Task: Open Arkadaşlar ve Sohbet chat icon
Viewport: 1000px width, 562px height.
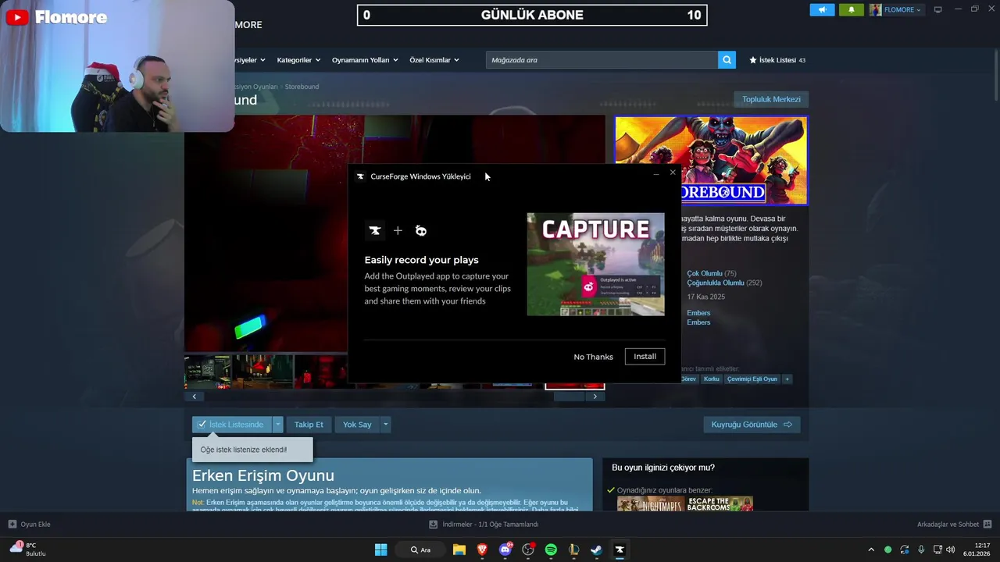Action: [x=987, y=525]
